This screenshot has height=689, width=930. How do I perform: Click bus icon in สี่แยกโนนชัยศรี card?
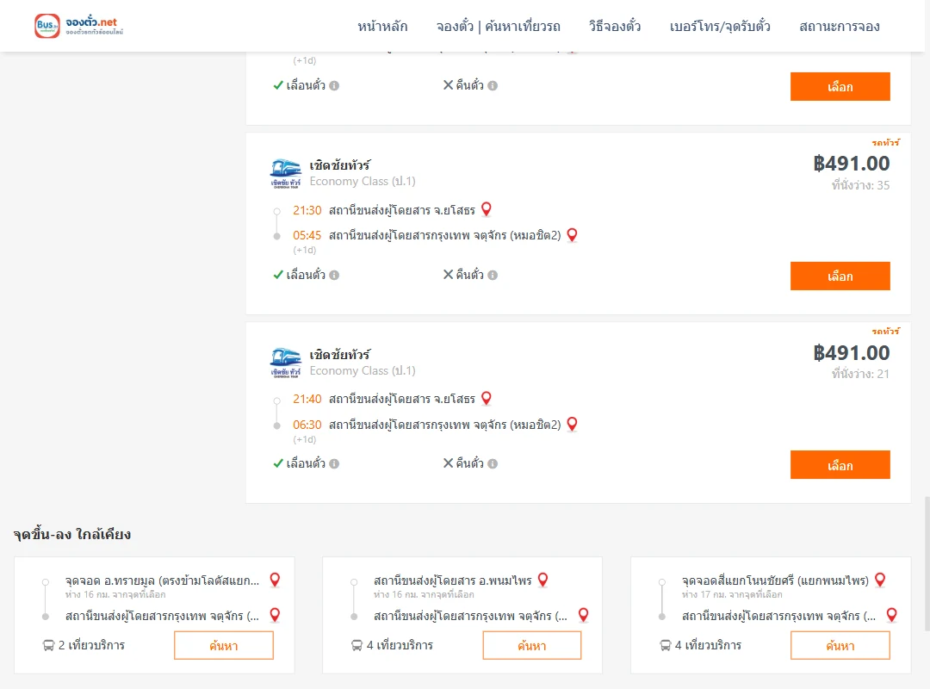666,645
